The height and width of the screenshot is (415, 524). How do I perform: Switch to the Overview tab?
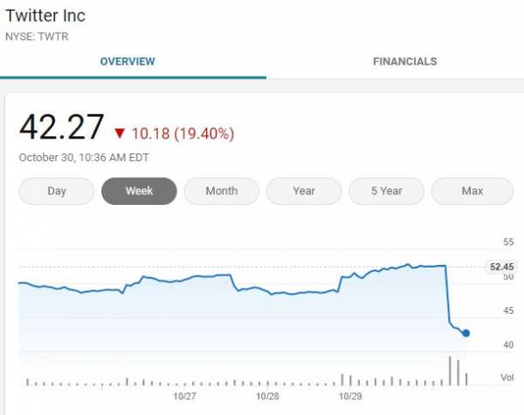pos(128,62)
